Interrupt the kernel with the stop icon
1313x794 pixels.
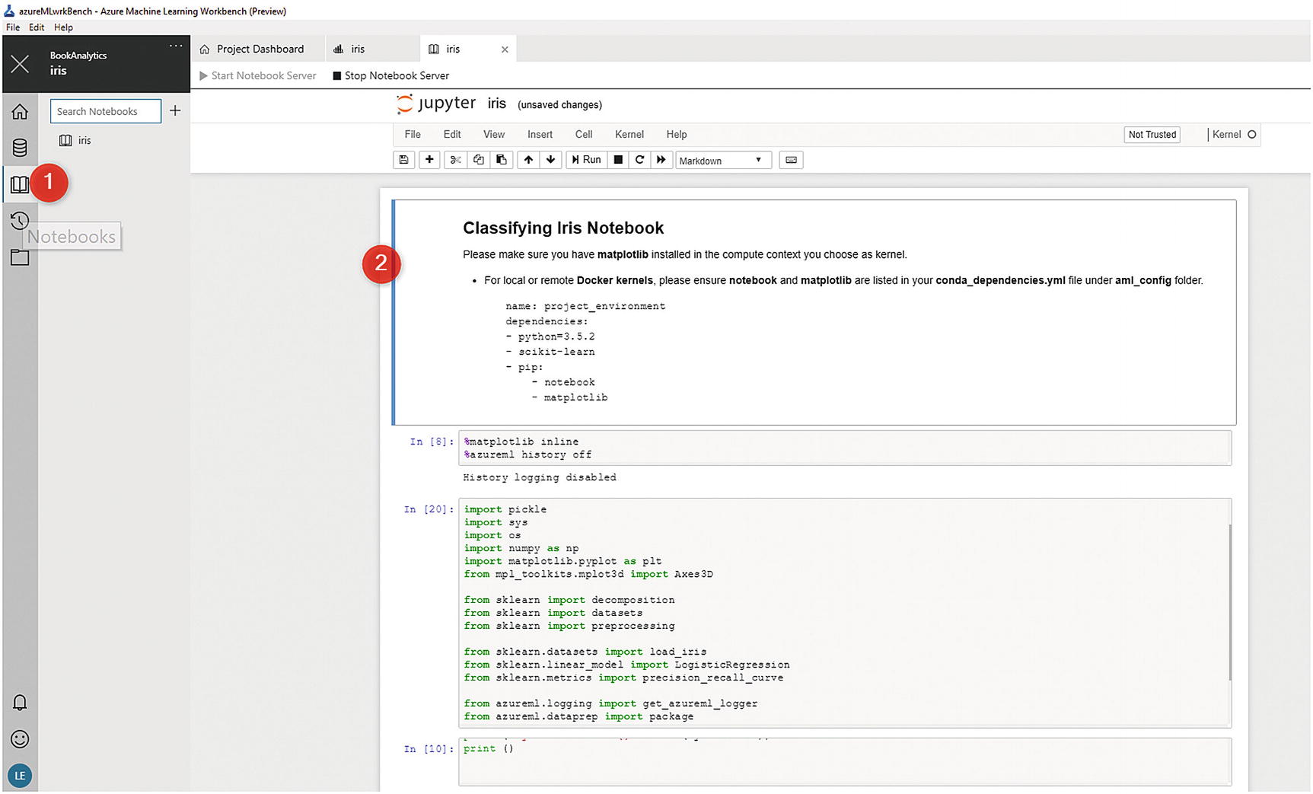[x=617, y=160]
